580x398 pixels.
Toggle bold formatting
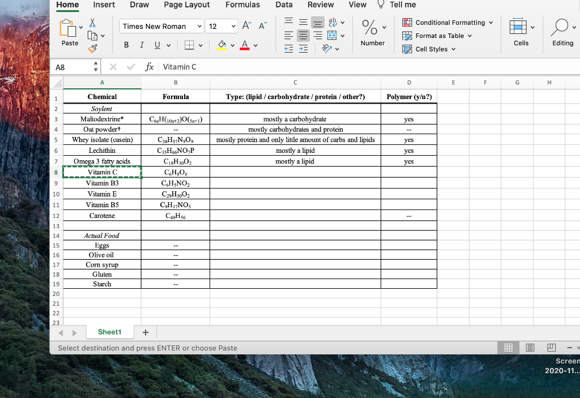pos(126,44)
